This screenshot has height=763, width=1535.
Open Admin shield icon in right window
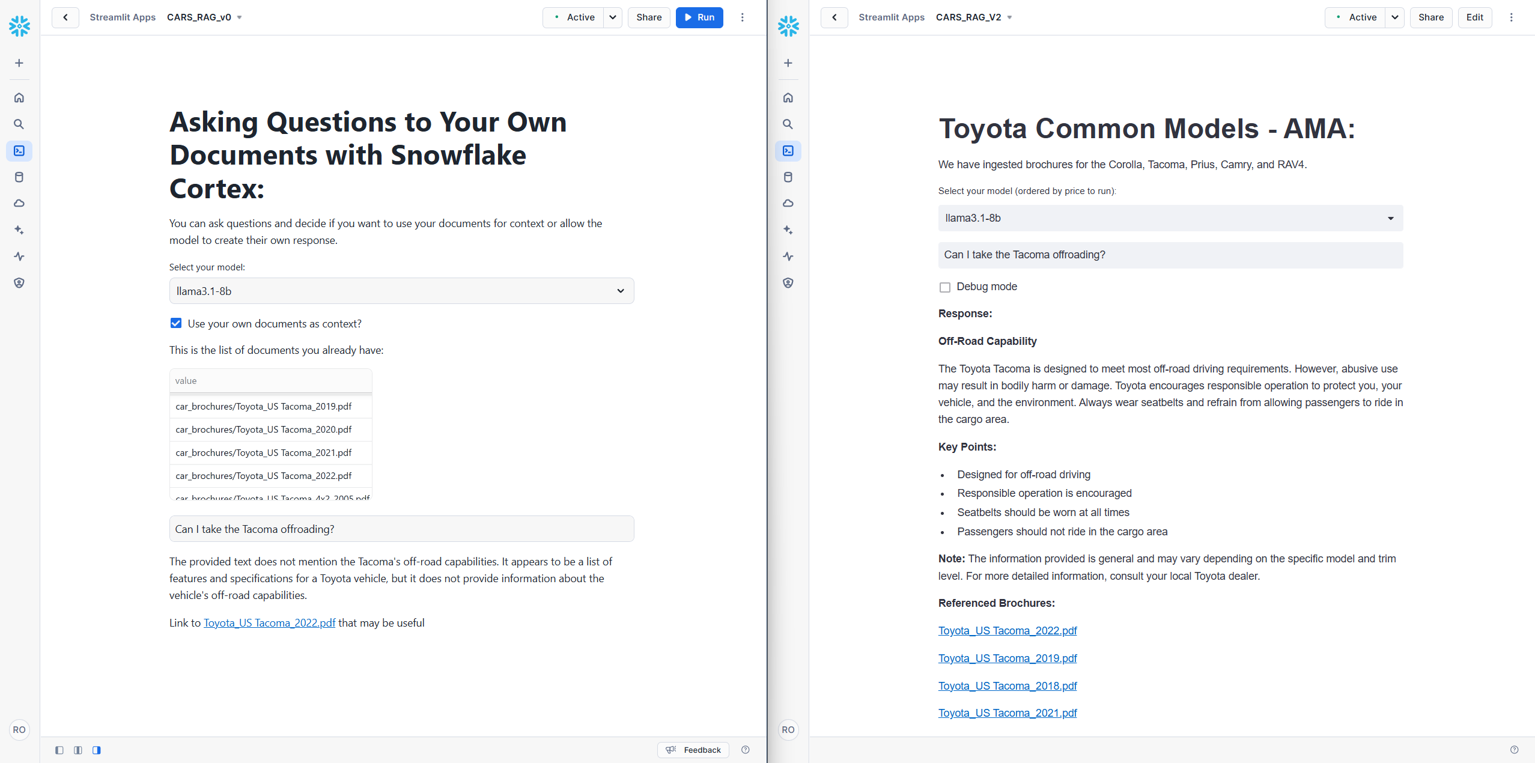point(788,283)
